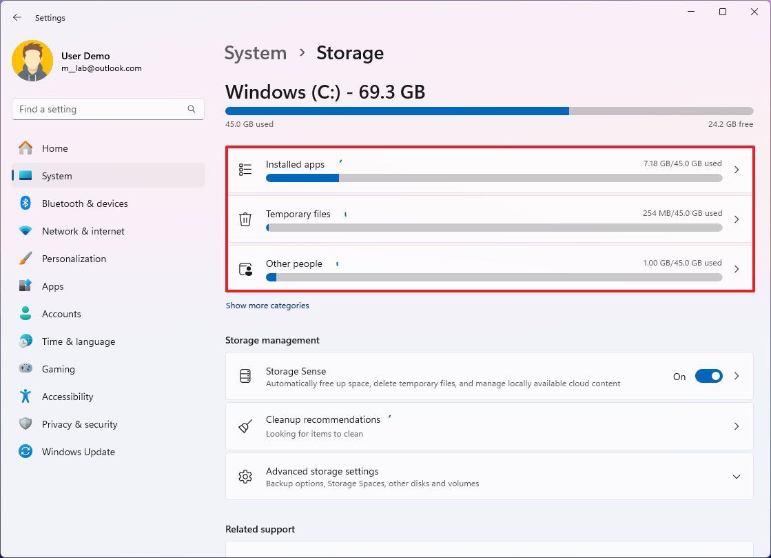Expand Advanced storage settings
This screenshot has width=771, height=558.
(x=737, y=476)
